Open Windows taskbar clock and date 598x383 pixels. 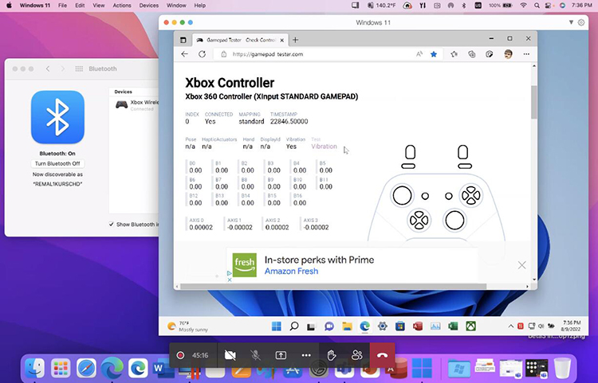(571, 326)
